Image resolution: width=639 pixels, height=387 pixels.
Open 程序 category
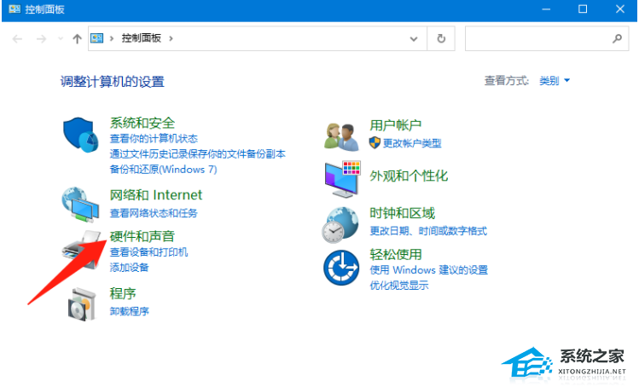click(123, 294)
